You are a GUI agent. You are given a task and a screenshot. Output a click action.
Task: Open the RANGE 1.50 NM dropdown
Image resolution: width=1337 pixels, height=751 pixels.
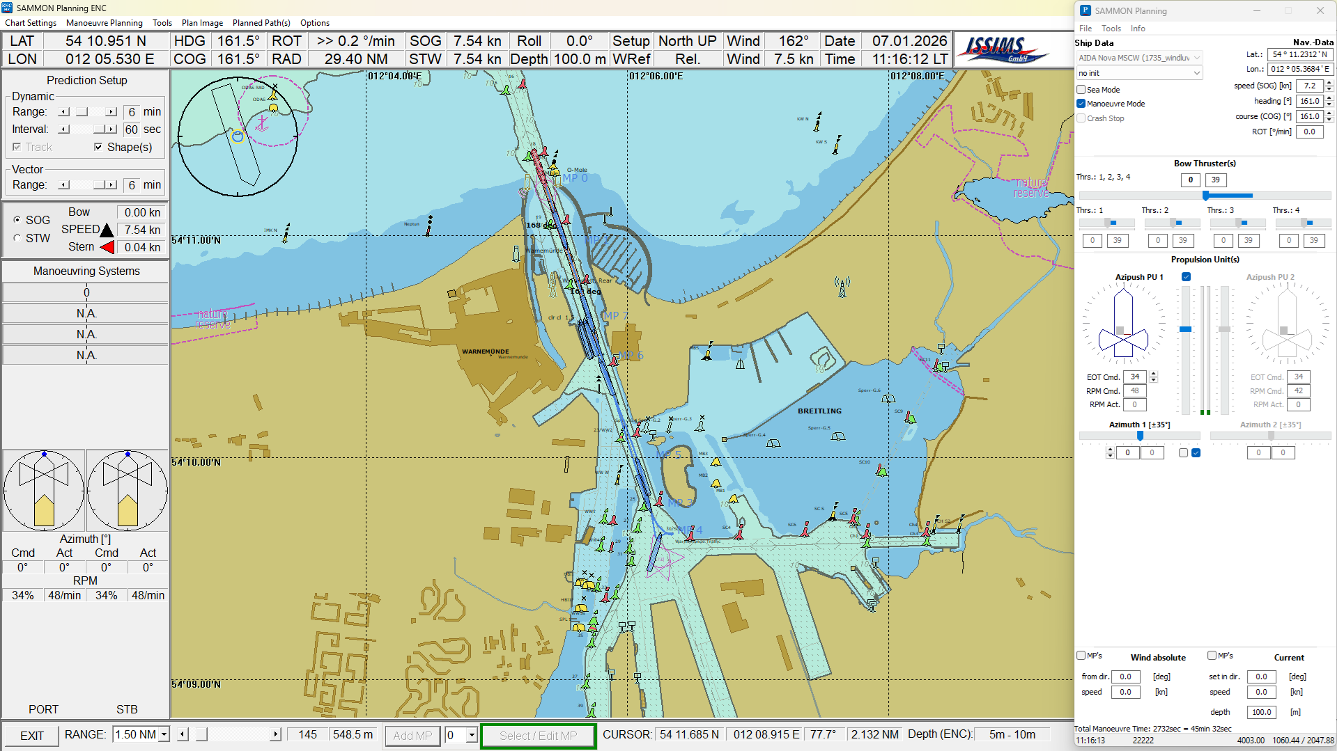[x=164, y=734]
